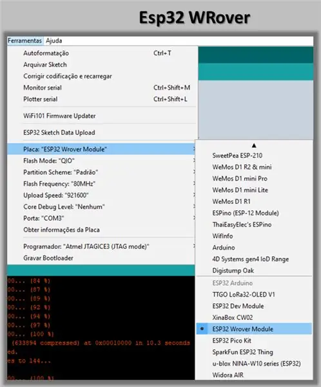321x387 pixels.
Task: Select ESPino (ESP-12 Module) board
Action: tap(254, 213)
